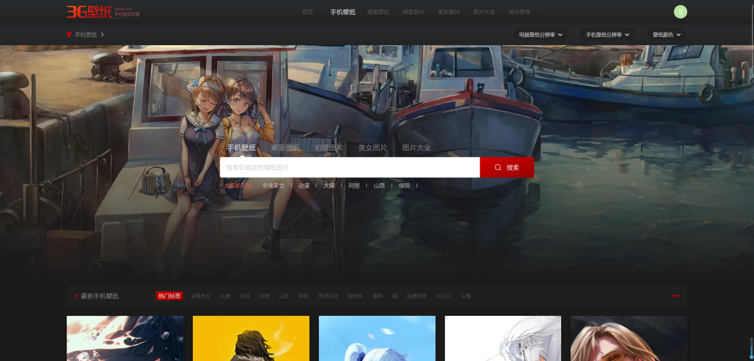Open 明星图片 in the top navigation bar
754x361 pixels.
click(x=414, y=12)
